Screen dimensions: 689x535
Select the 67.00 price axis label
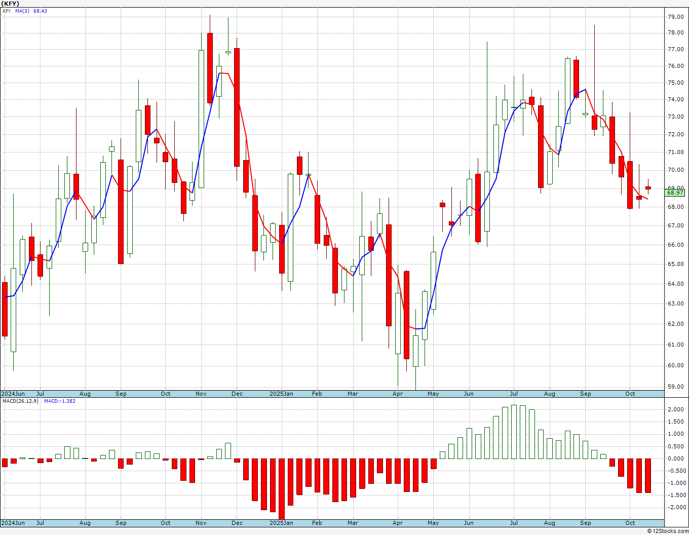pos(675,225)
